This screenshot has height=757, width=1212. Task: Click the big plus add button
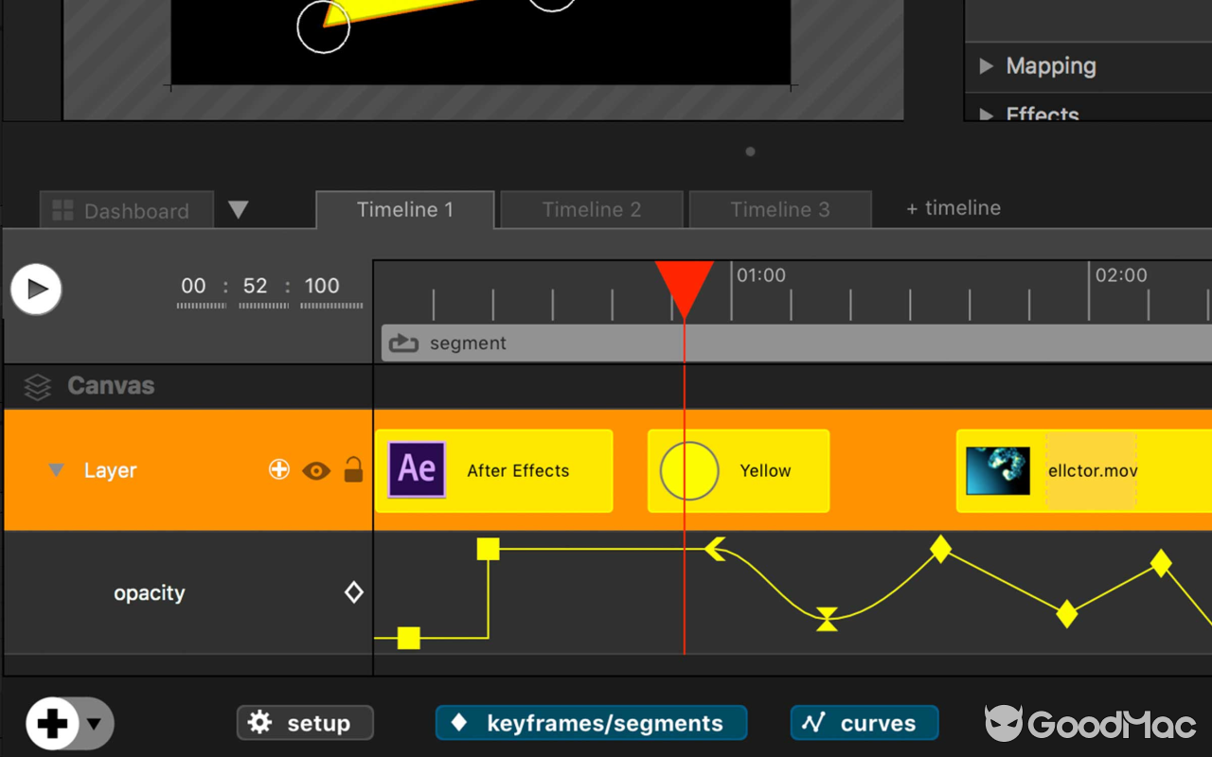[x=52, y=724]
